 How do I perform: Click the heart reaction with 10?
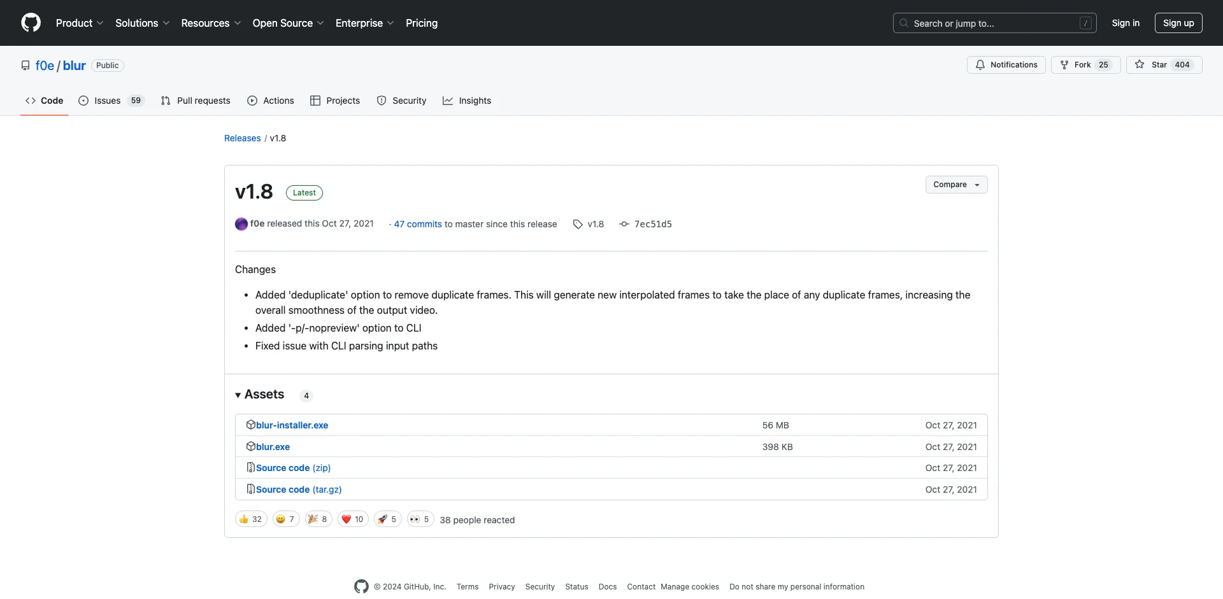coord(353,519)
